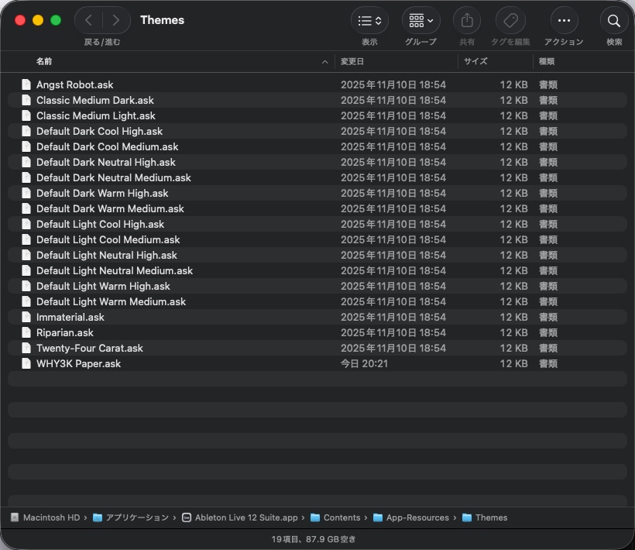Select the Classic Medium Light.ask file icon
Image resolution: width=635 pixels, height=550 pixels.
click(26, 116)
